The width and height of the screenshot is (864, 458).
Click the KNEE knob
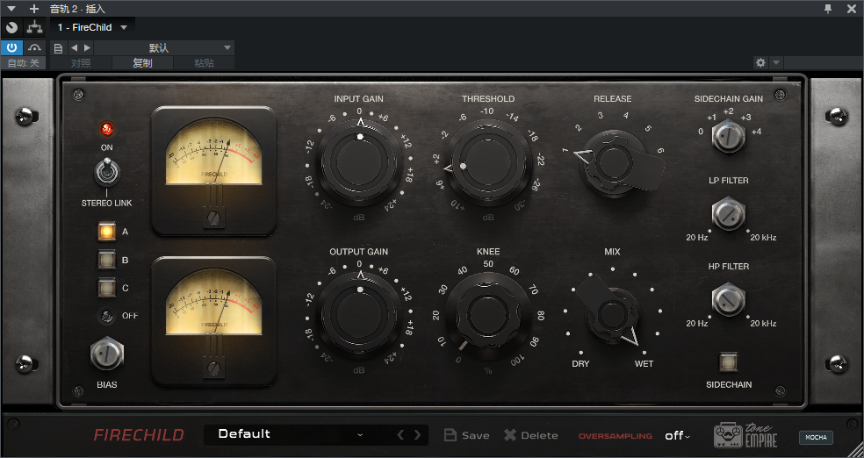(488, 315)
